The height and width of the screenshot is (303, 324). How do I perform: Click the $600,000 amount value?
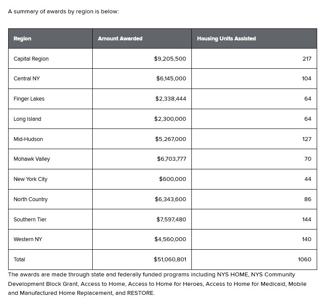point(173,179)
